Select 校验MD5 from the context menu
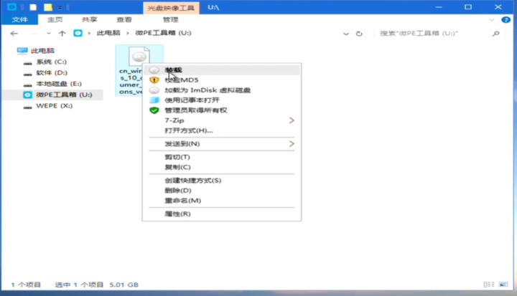Image resolution: width=517 pixels, height=296 pixels. click(x=222, y=80)
